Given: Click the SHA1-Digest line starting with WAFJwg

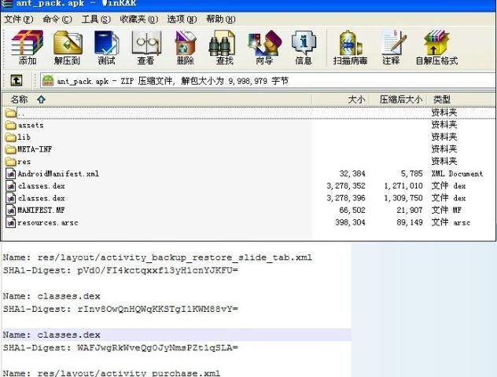Looking at the screenshot, I should point(120,348).
